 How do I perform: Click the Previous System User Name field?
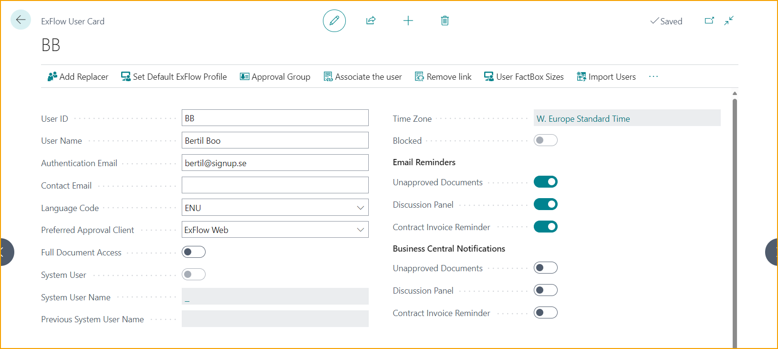click(275, 319)
